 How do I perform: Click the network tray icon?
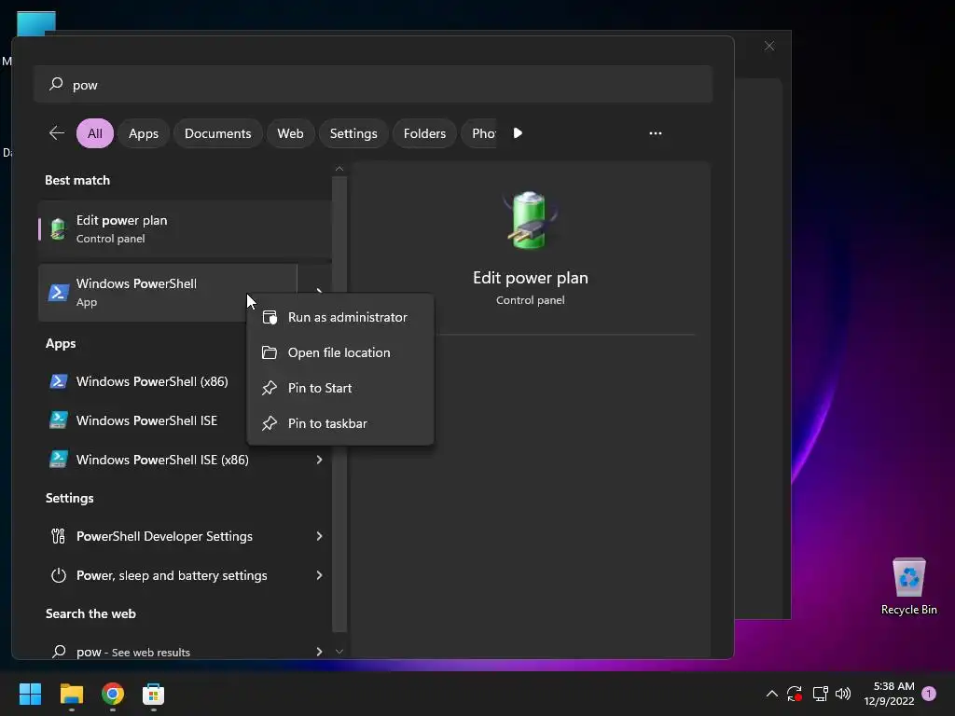pyautogui.click(x=820, y=694)
